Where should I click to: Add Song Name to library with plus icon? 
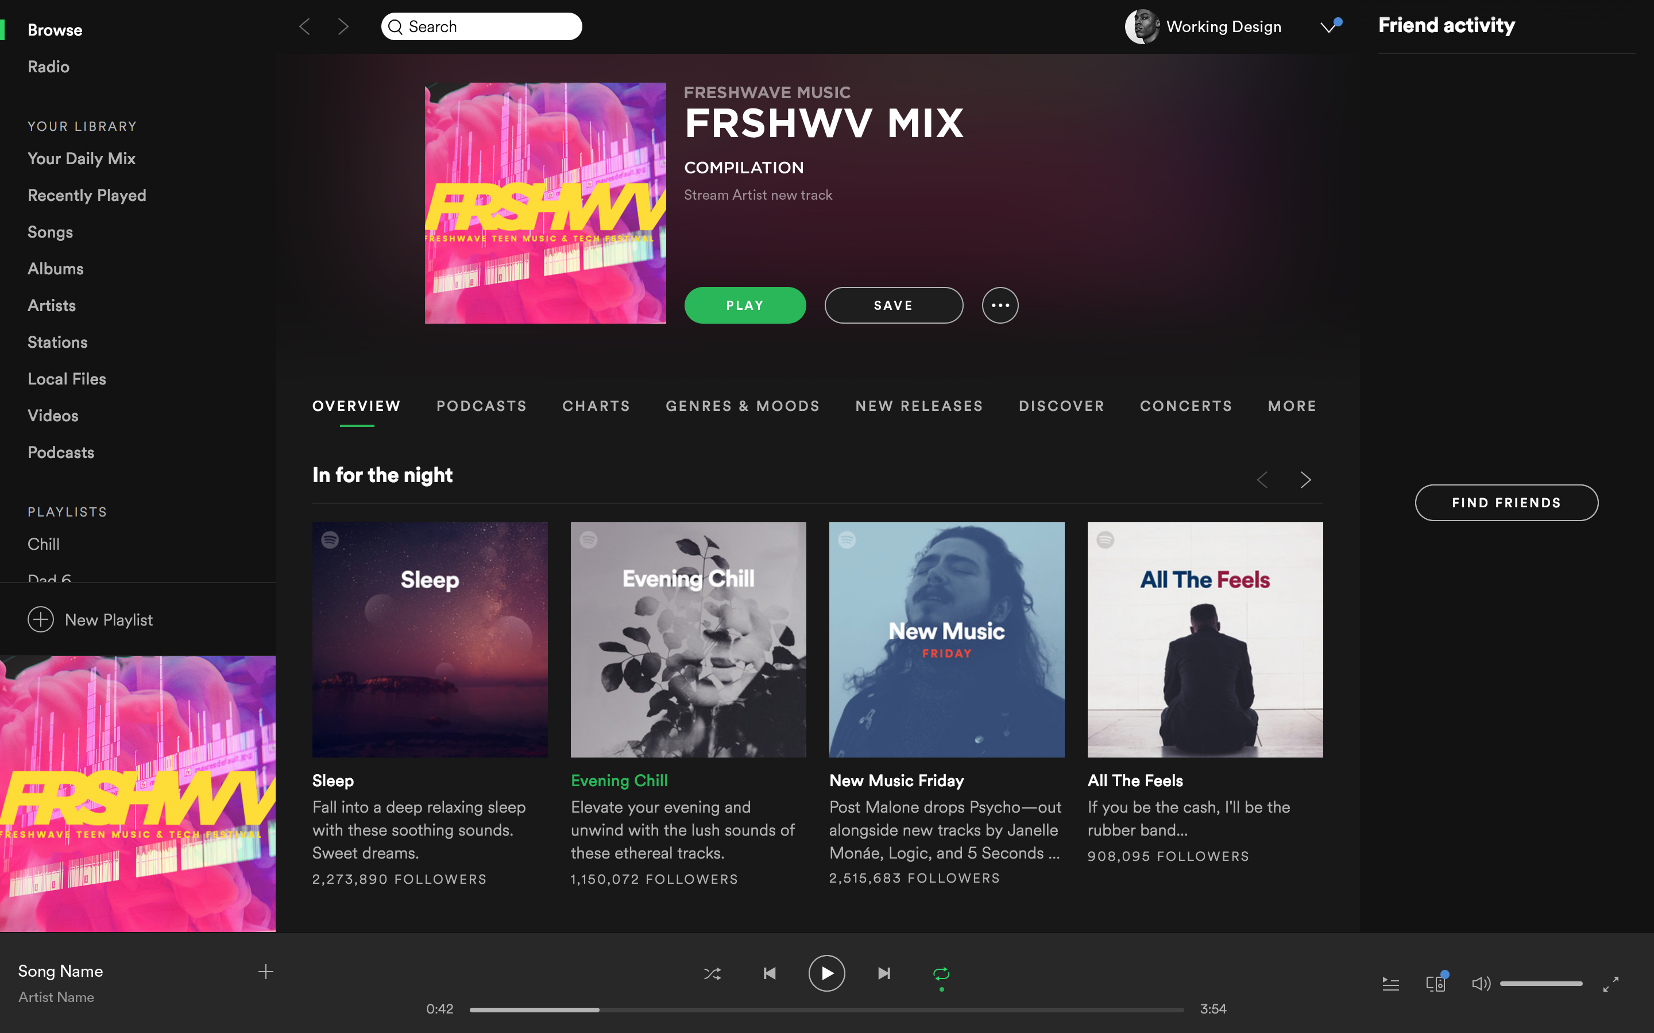[x=266, y=972]
